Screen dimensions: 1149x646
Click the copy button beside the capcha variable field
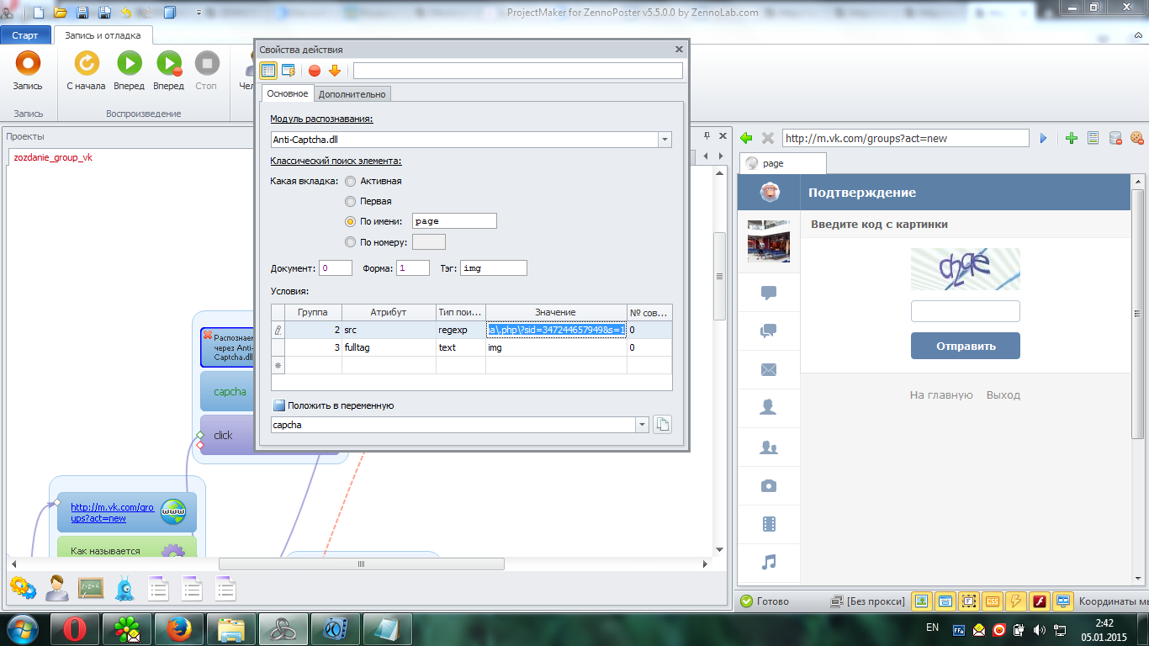pos(662,425)
